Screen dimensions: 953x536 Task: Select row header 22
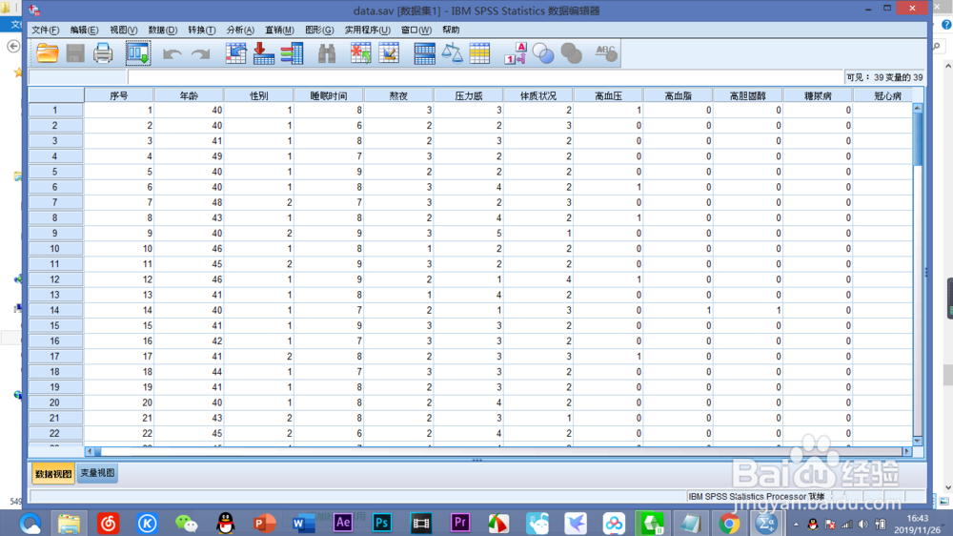coord(55,433)
